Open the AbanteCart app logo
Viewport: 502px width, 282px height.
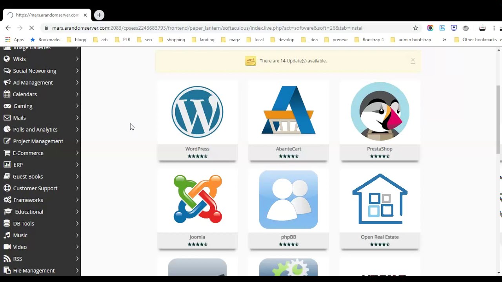(x=288, y=110)
